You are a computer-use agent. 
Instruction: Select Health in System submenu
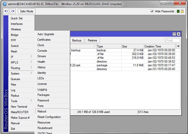(52, 62)
